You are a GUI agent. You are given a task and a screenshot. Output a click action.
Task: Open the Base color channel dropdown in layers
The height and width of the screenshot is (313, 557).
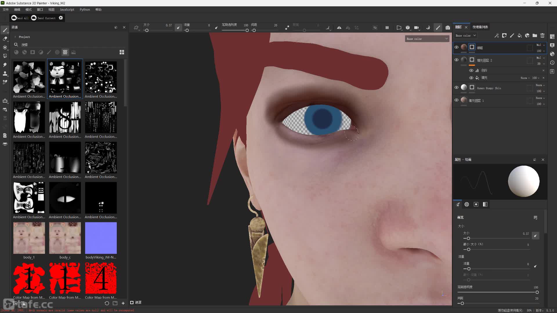(466, 35)
